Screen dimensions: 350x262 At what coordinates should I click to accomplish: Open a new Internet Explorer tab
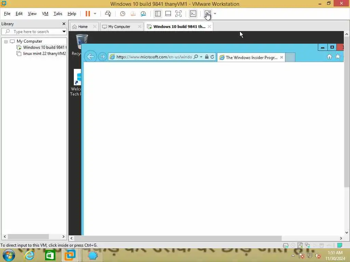coord(290,57)
